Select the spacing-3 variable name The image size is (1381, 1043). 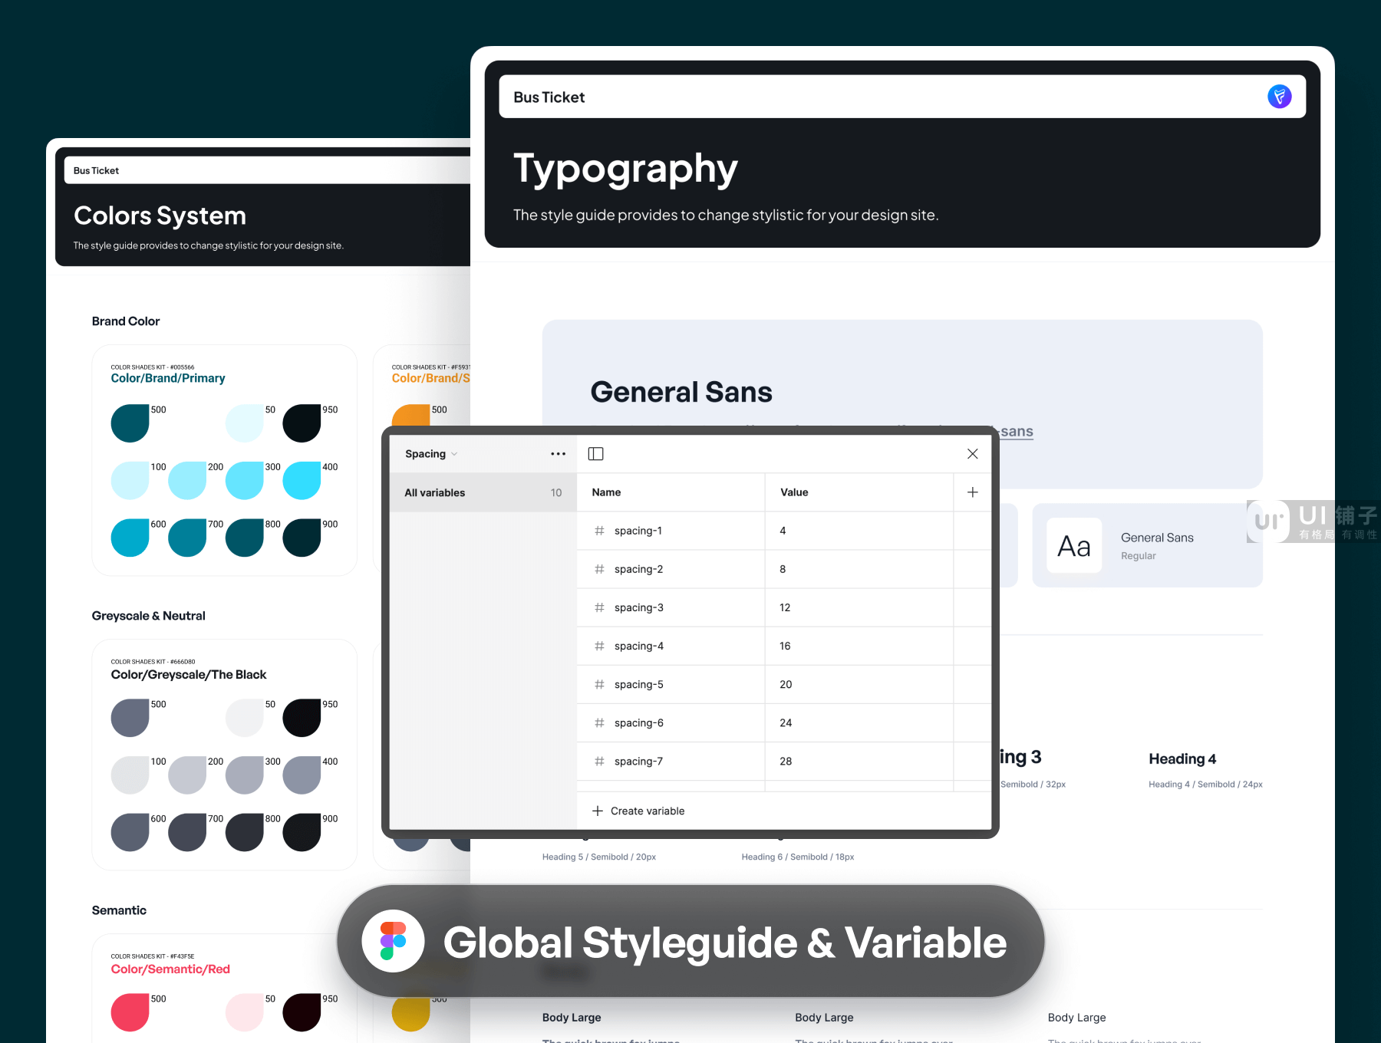tap(638, 607)
